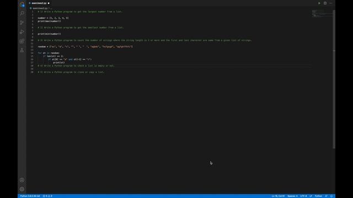This screenshot has width=353, height=198.
Task: Open the Accounts icon in activity bar
Action: click(22, 180)
